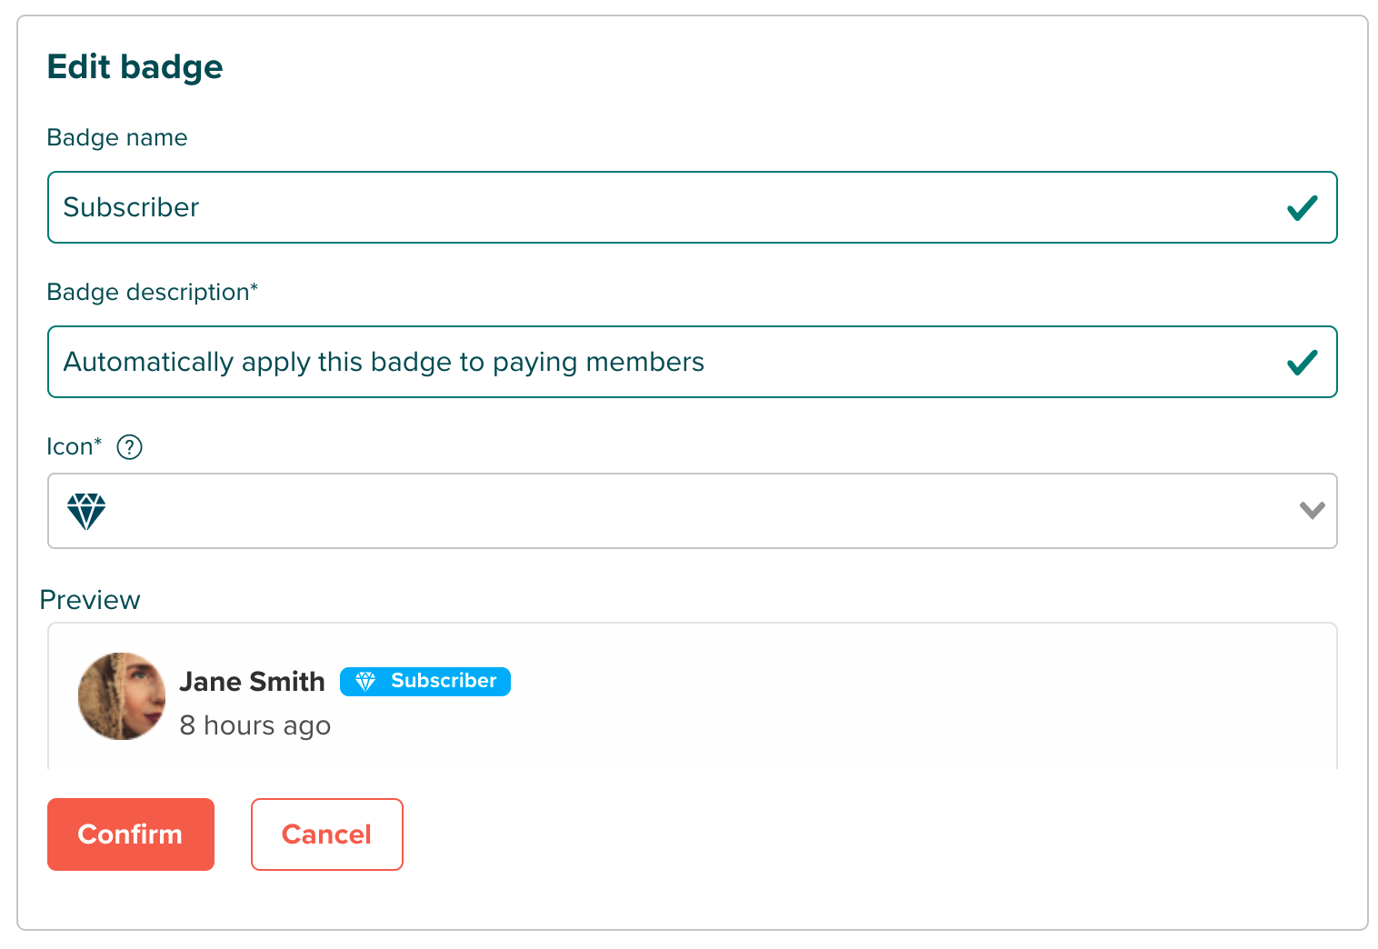This screenshot has width=1378, height=949.
Task: Click the "8 hours ago" timestamp
Action: pyautogui.click(x=255, y=725)
